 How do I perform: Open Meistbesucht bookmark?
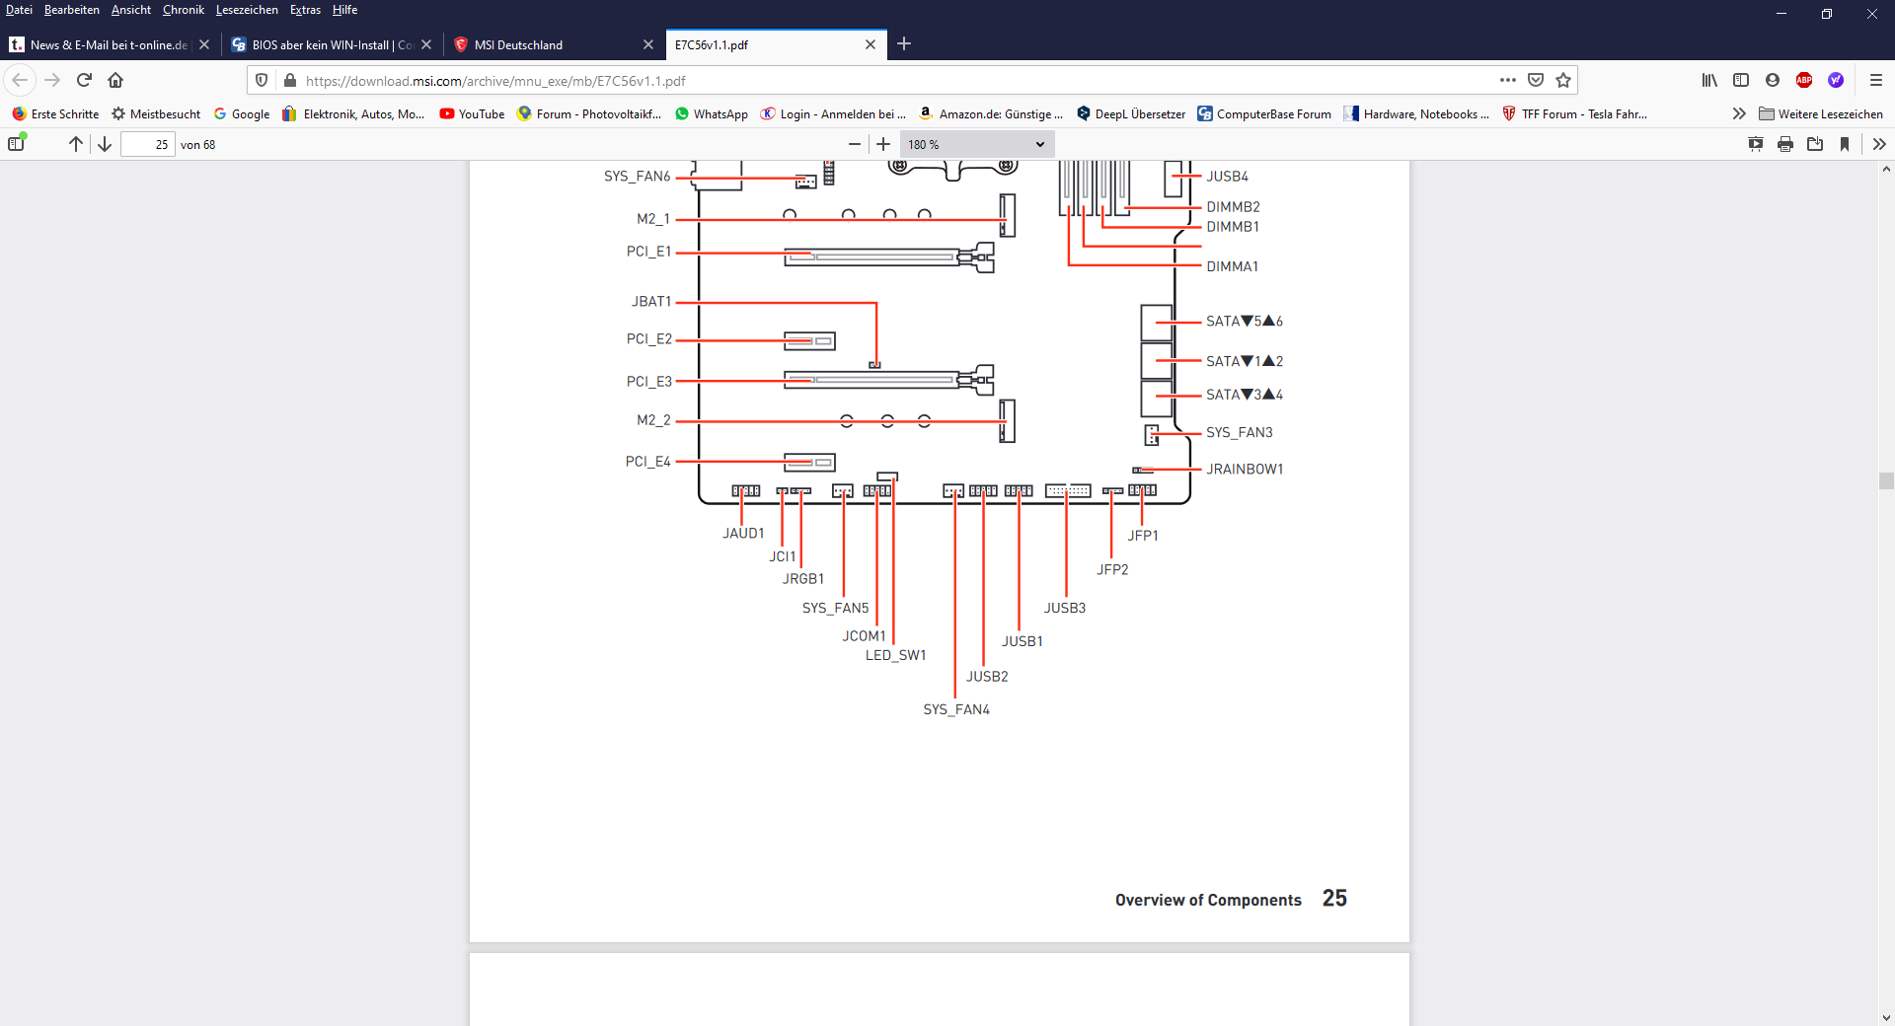pos(156,114)
